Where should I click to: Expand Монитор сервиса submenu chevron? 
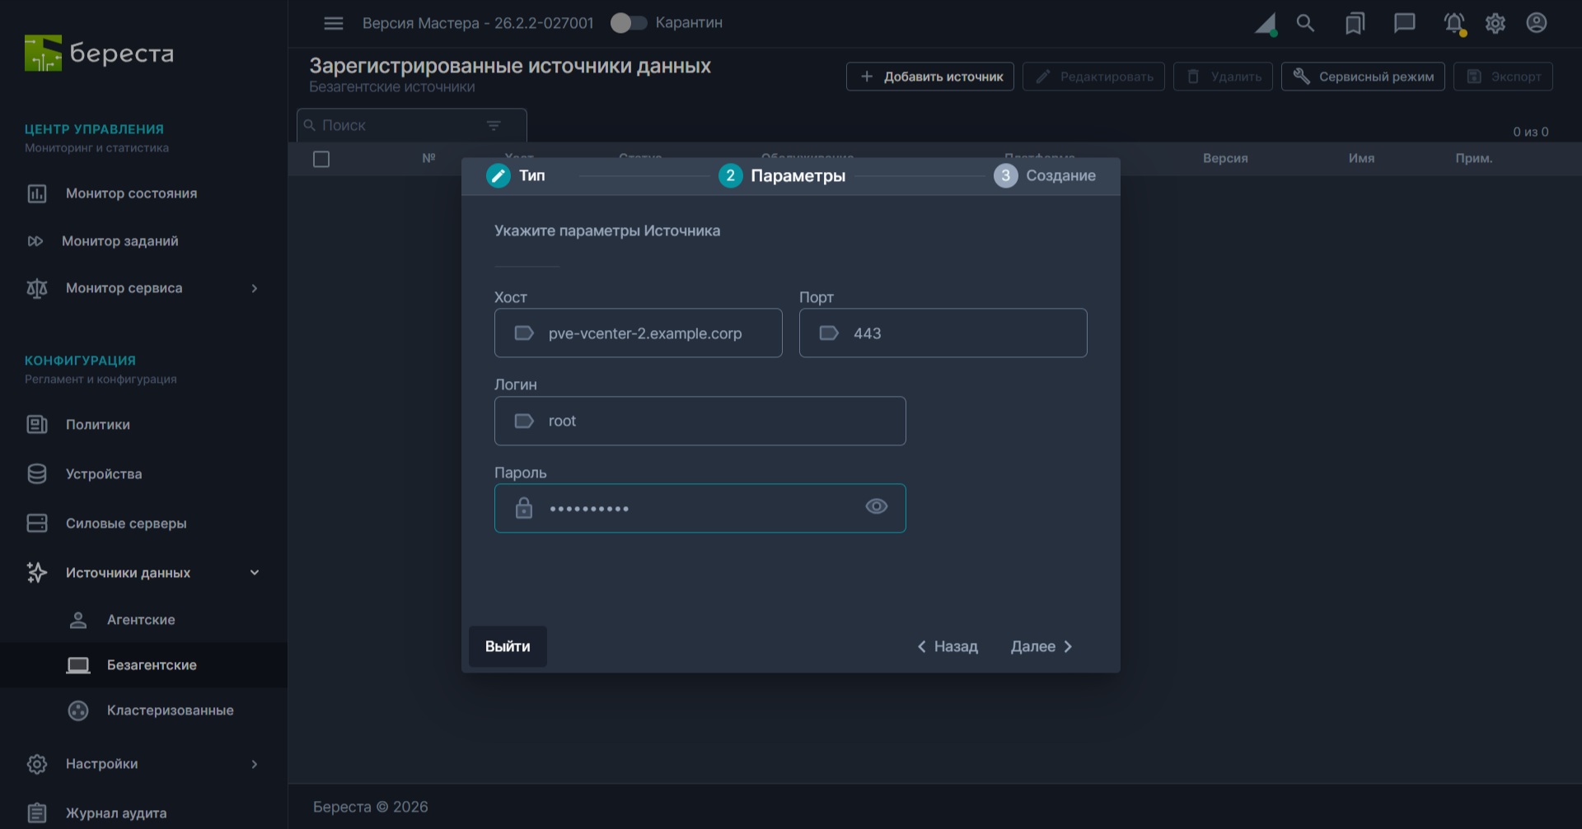255,288
